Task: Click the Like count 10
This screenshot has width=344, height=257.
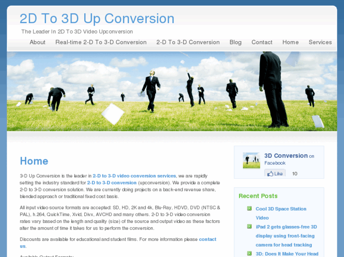Action: tap(295, 174)
